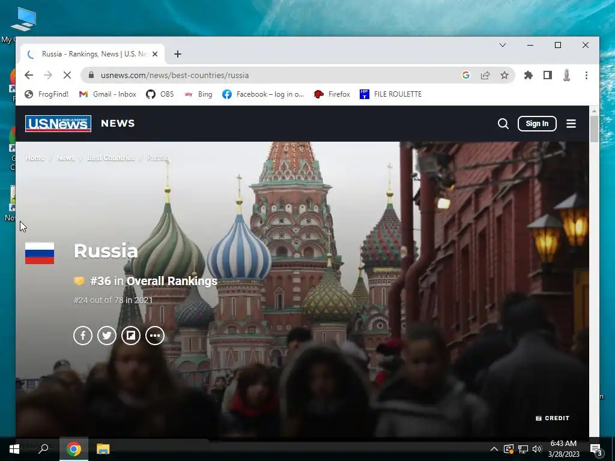Click the NEWS section heading
The image size is (615, 461).
(118, 124)
